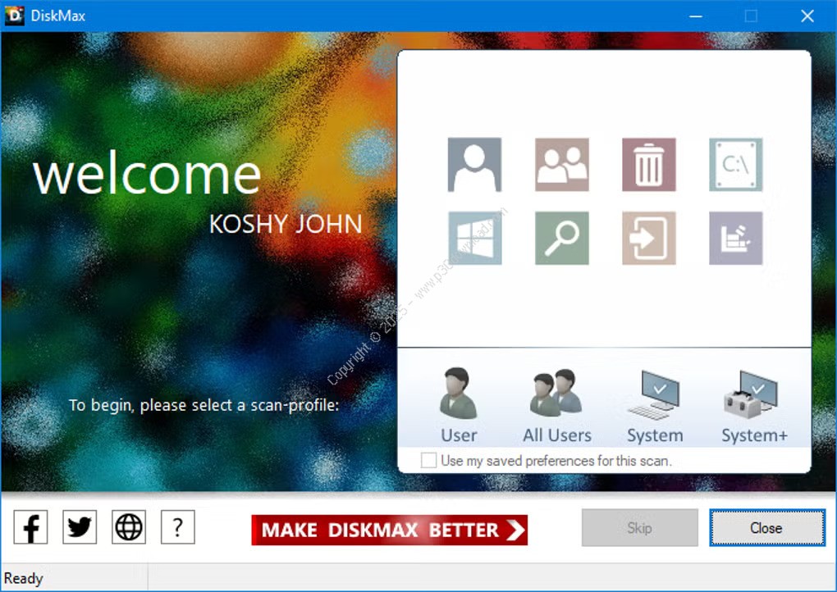Click the arrow-into-door tile
The height and width of the screenshot is (592, 837).
[x=648, y=239]
